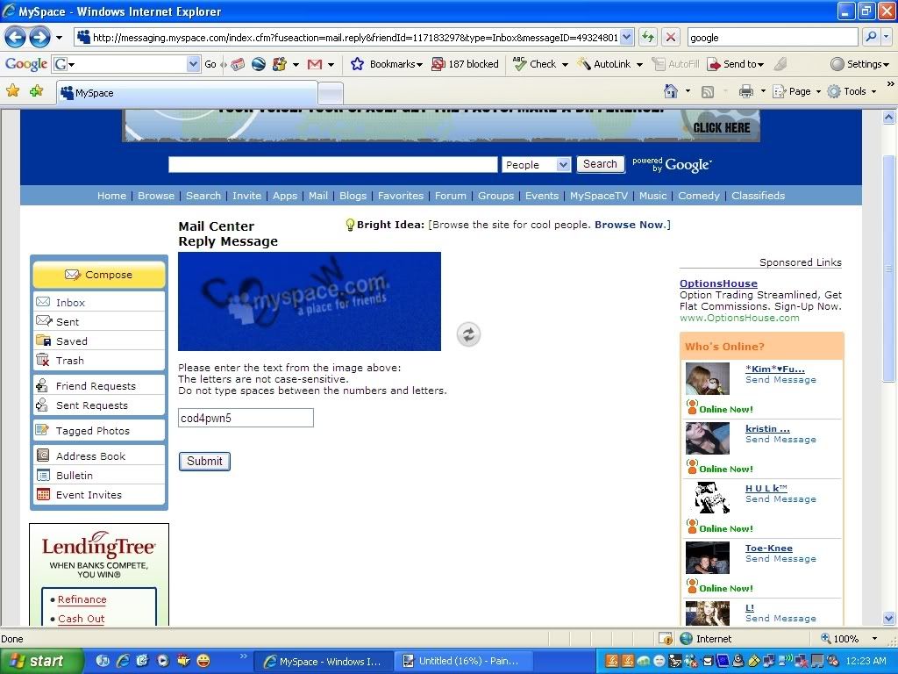
Task: Open Classifieds in MySpace navigation bar
Action: (758, 196)
